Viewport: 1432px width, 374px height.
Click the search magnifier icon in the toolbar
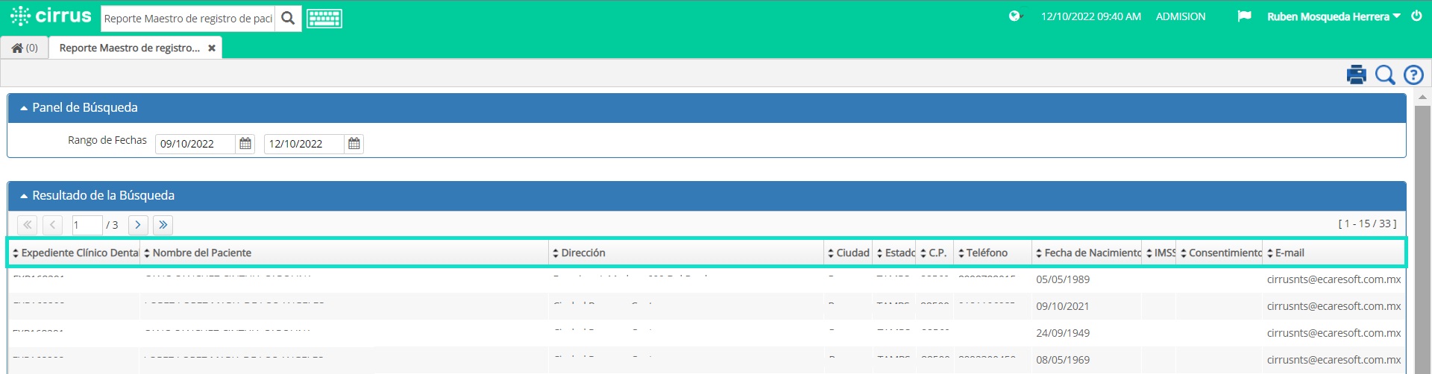1385,75
